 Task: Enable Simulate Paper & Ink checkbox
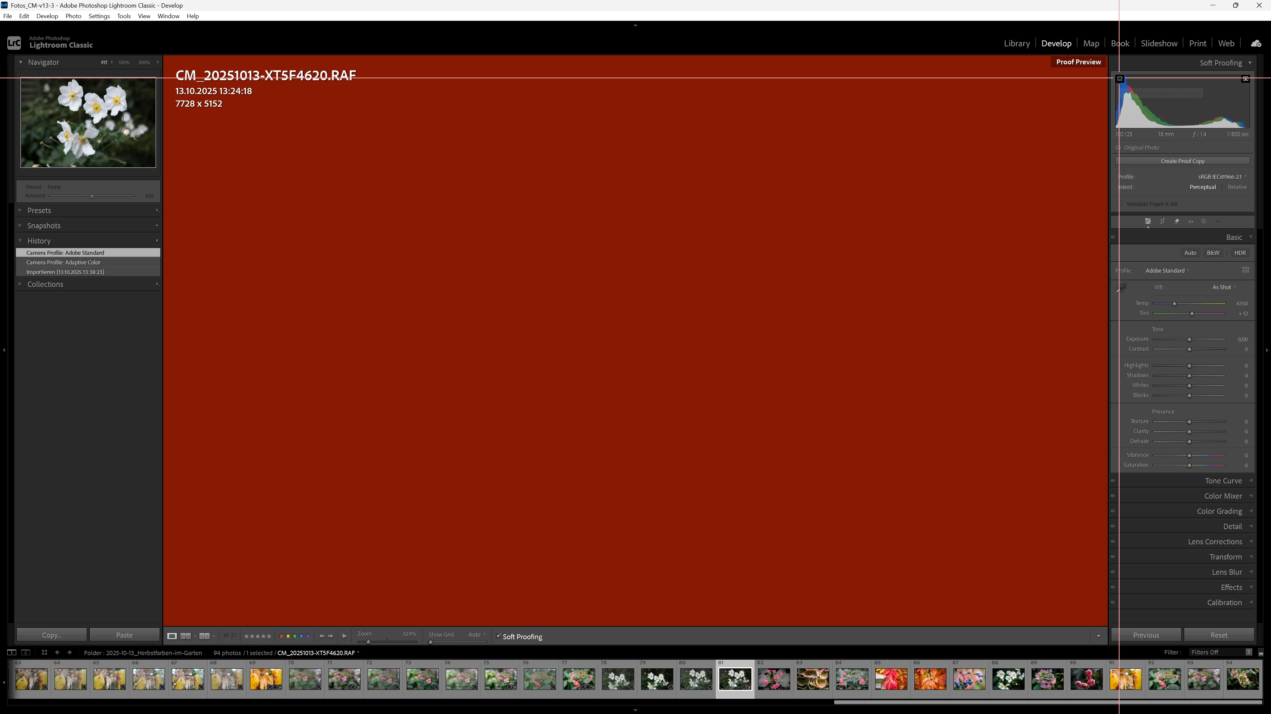[1120, 204]
